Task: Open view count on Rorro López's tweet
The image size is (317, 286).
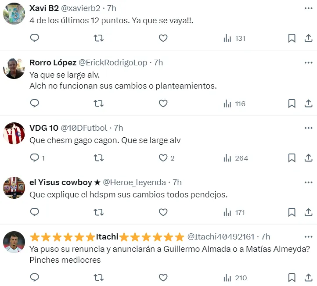Action: (x=234, y=104)
